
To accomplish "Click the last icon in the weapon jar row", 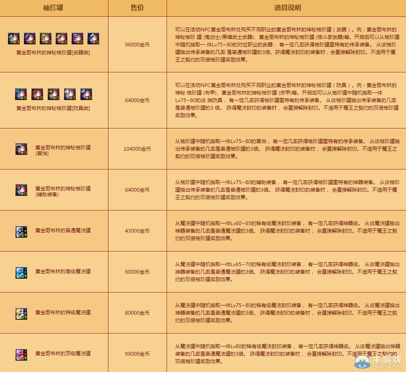I will click(94, 38).
